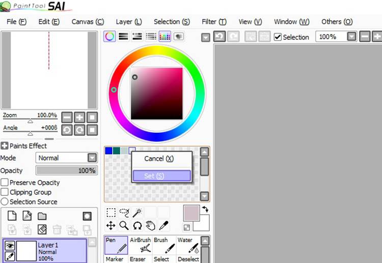
Task: Select the AirBrush tool
Action: point(141,245)
